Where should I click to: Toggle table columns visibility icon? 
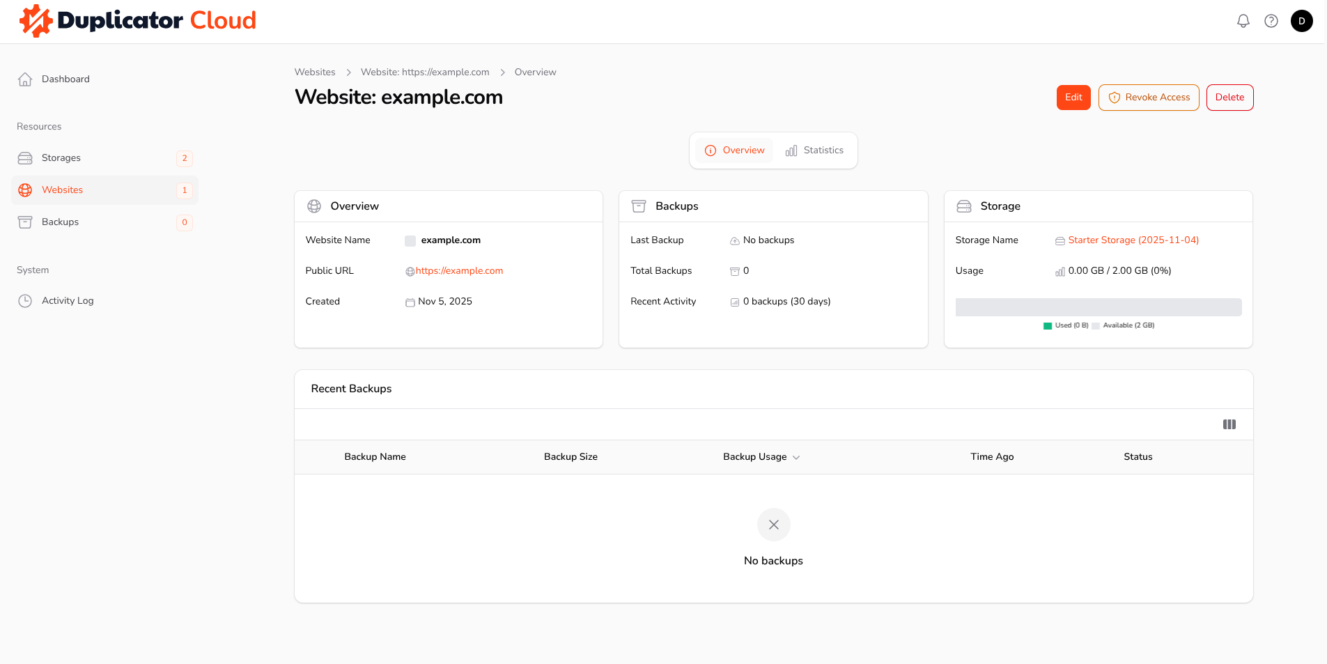1229,424
